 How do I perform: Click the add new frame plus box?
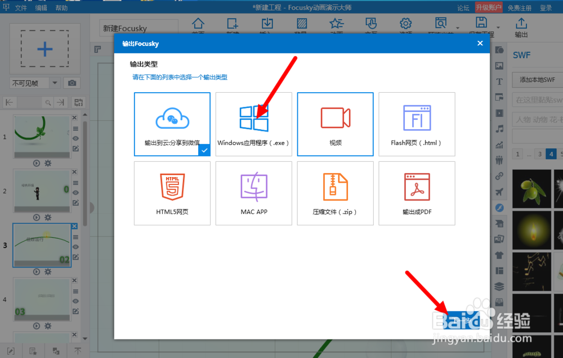(x=45, y=49)
